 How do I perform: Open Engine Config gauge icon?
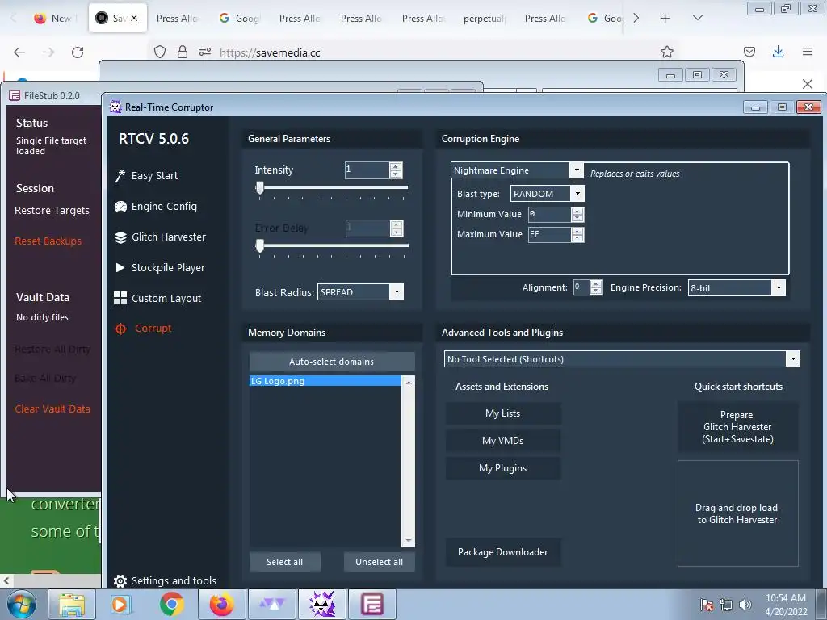pos(120,207)
